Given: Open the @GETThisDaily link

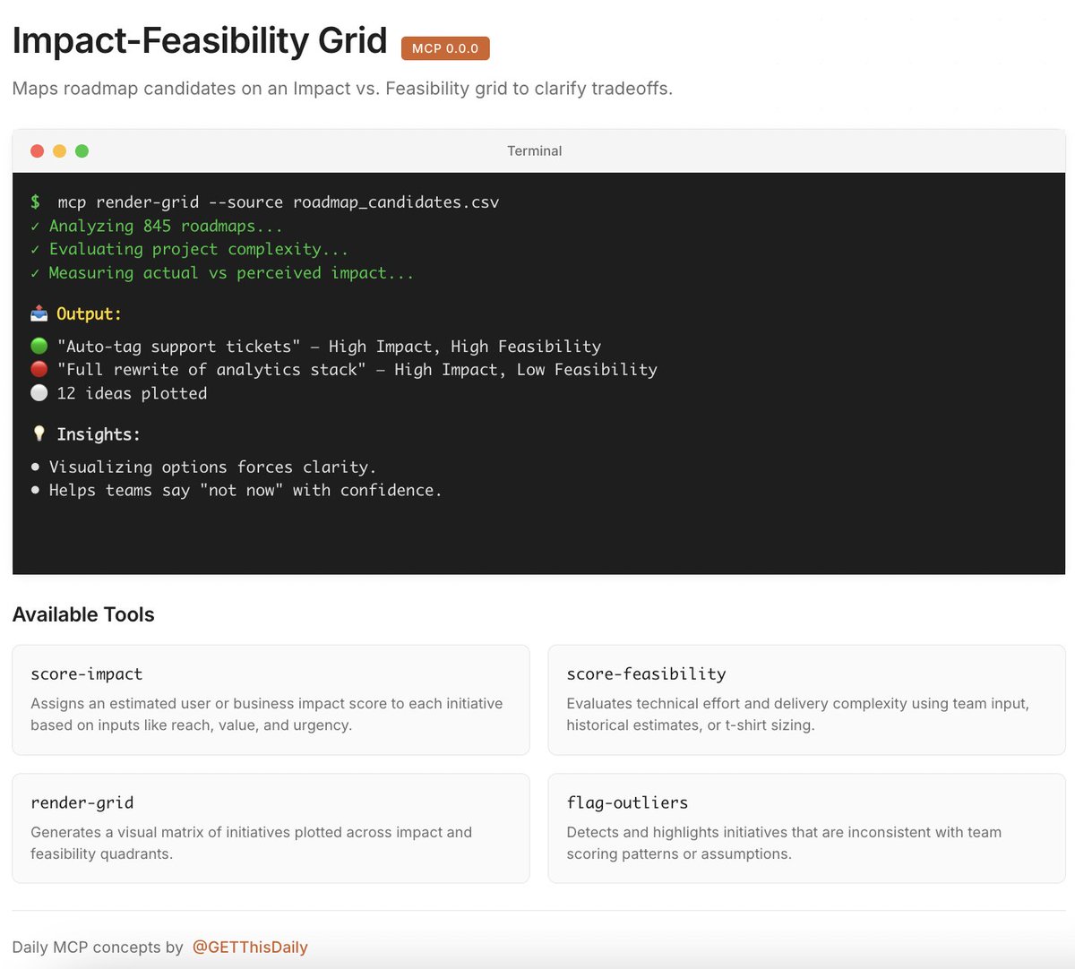Looking at the screenshot, I should coord(250,948).
